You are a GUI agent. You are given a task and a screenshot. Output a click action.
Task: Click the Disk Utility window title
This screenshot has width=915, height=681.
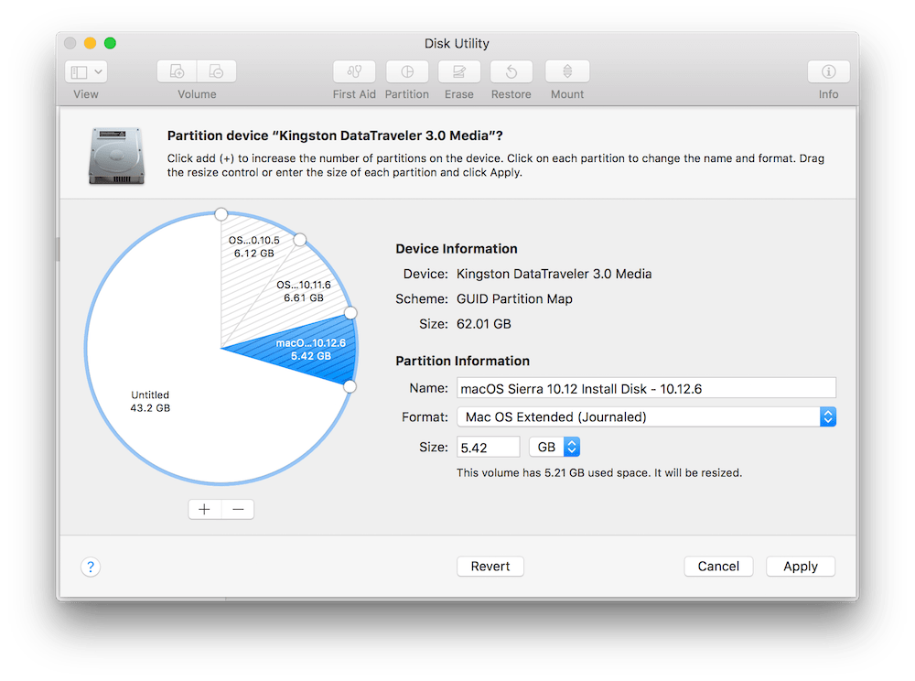[x=457, y=44]
